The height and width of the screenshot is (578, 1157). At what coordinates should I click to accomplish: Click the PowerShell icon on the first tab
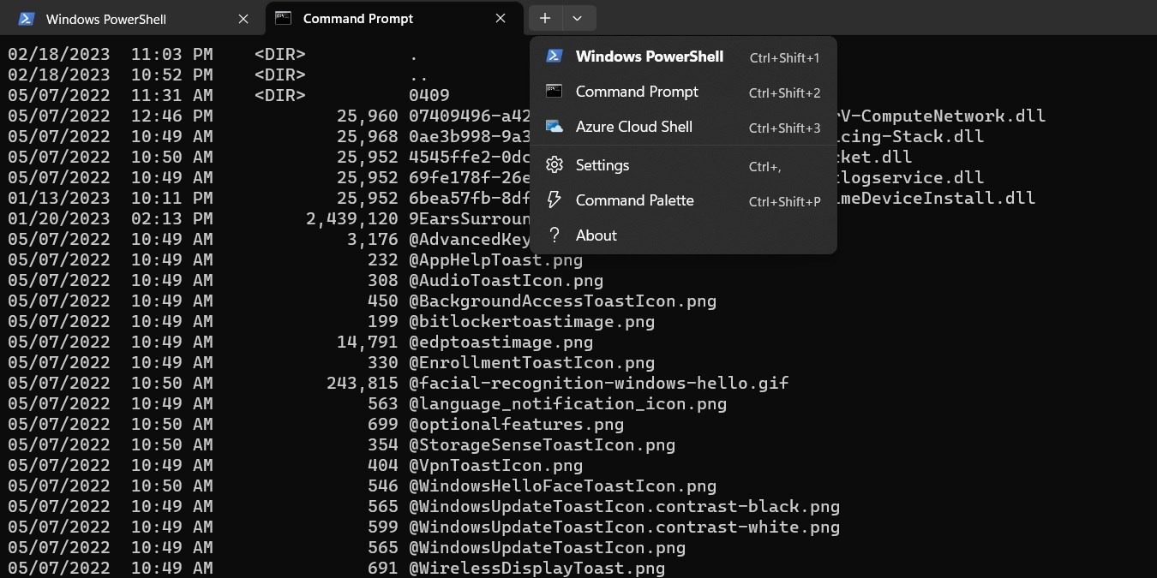click(27, 18)
